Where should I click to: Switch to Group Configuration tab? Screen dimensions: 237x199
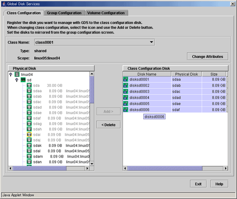64,13
